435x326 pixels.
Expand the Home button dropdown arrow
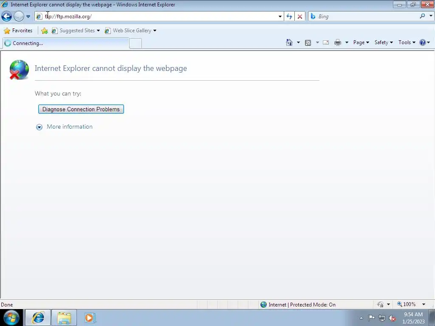[298, 42]
